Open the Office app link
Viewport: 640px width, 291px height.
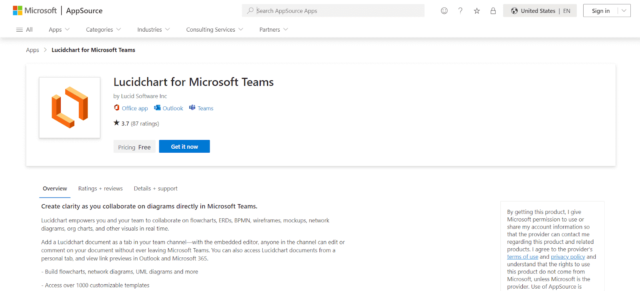click(135, 108)
